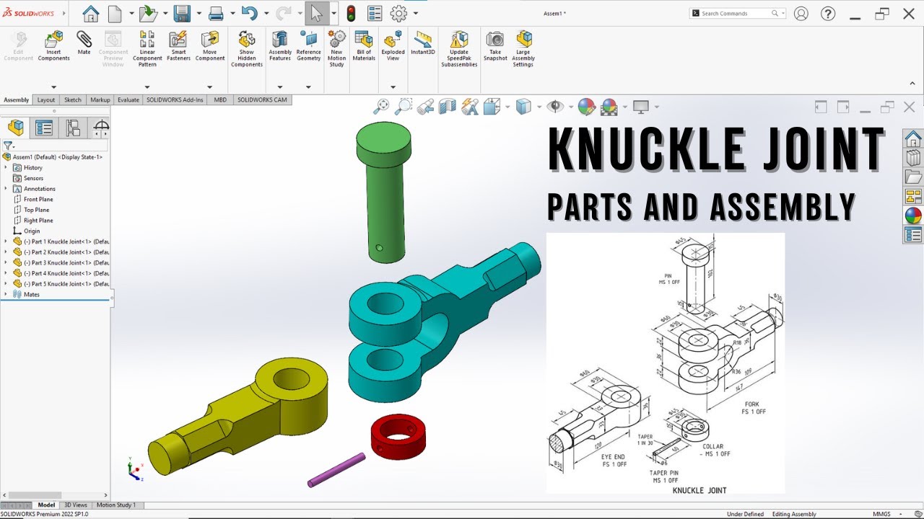
Task: Open the Help question mark
Action: (828, 13)
